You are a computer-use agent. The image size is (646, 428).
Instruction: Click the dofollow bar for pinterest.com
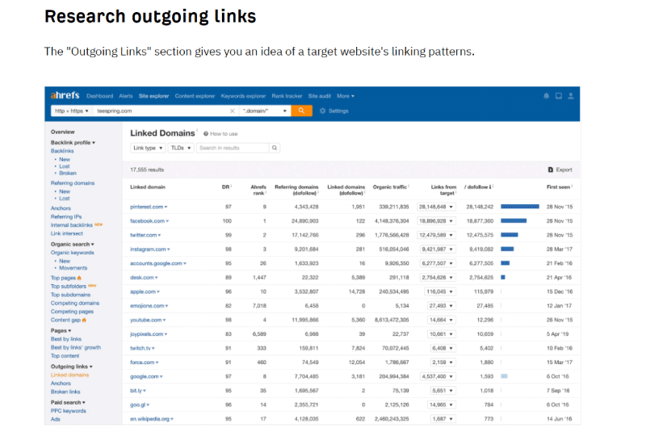[520, 207]
